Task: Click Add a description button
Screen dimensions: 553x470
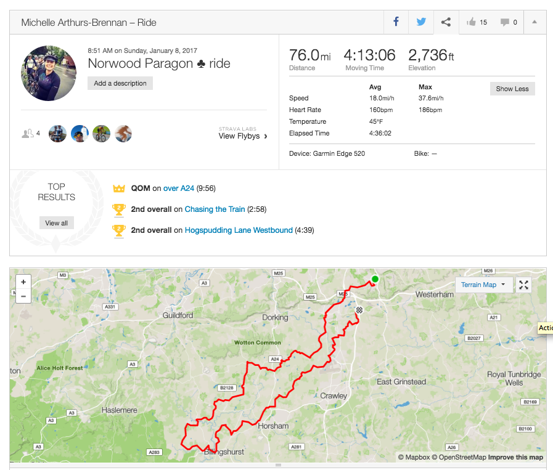Action: (x=120, y=83)
